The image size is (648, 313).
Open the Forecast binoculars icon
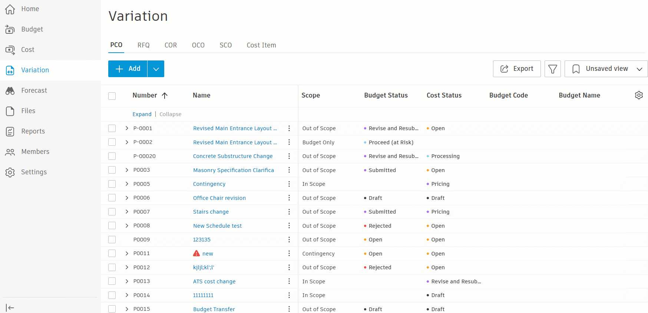tap(10, 90)
